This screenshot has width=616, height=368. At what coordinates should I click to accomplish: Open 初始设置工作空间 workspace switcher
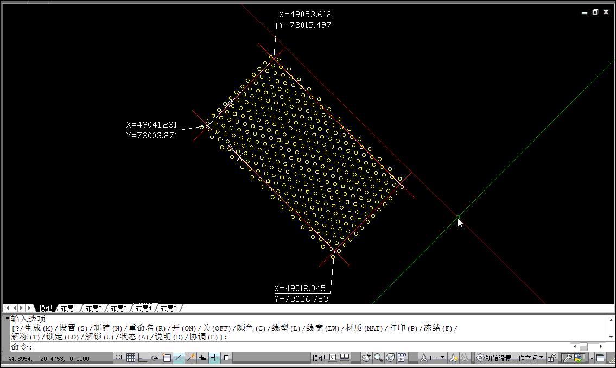[x=510, y=358]
